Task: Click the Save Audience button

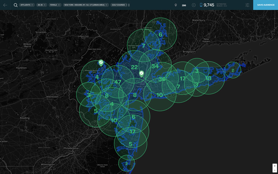Action: [265, 5]
